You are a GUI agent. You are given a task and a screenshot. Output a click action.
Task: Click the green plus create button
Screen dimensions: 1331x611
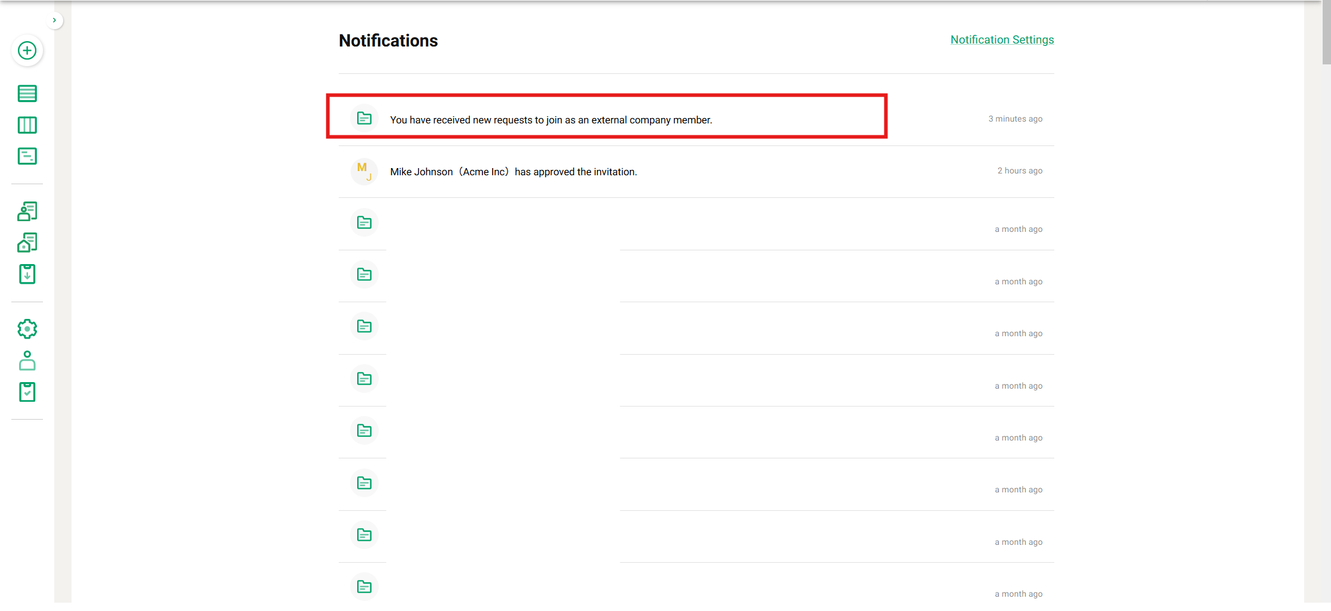click(x=27, y=51)
